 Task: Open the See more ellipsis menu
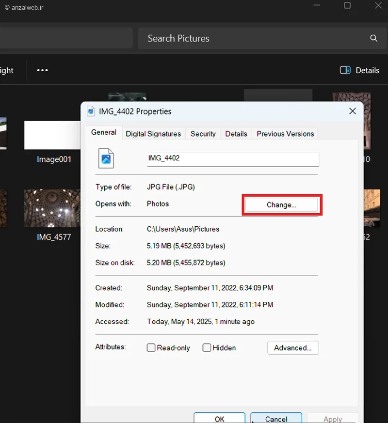click(42, 70)
